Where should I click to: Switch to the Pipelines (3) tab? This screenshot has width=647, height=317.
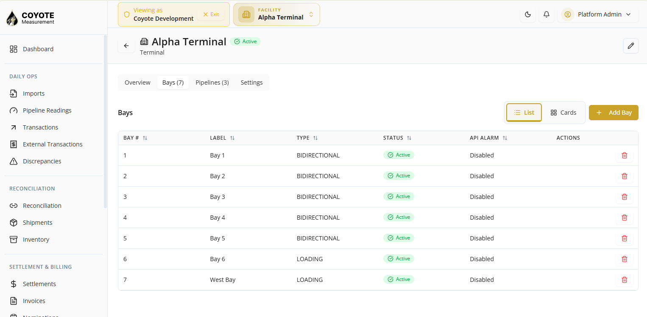[x=212, y=83]
